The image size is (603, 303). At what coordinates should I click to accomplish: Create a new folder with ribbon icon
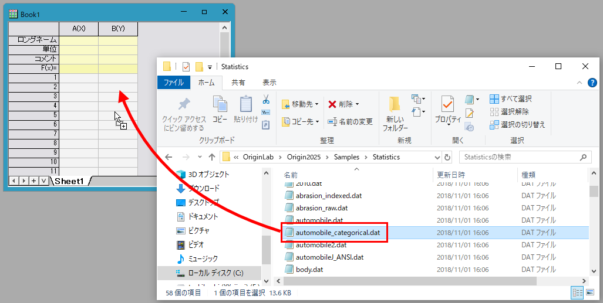coord(396,105)
